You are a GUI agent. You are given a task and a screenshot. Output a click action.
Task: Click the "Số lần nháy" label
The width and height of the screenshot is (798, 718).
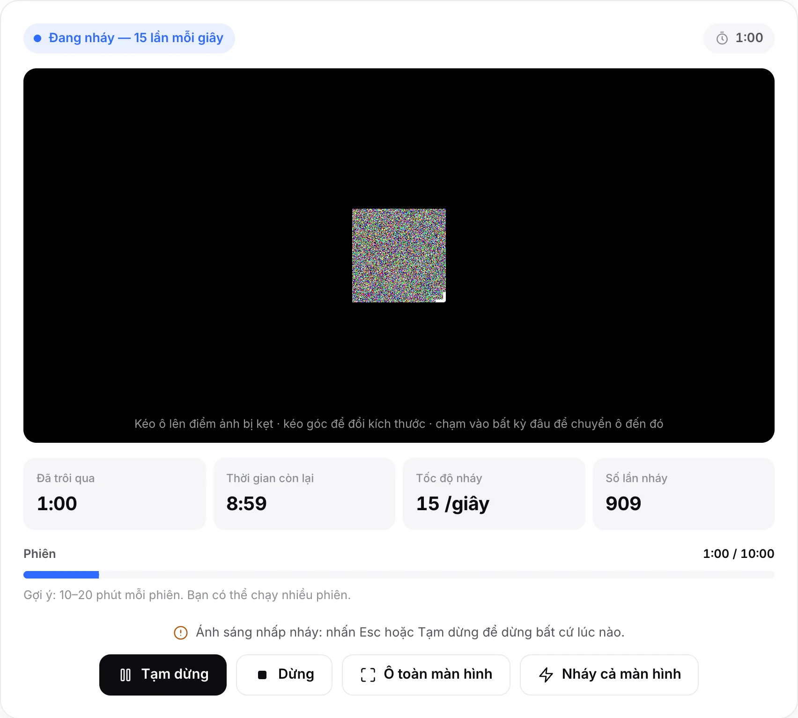coord(636,478)
